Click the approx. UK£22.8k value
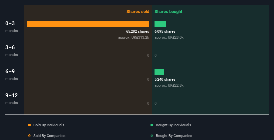274x140 pixels. 169,85
